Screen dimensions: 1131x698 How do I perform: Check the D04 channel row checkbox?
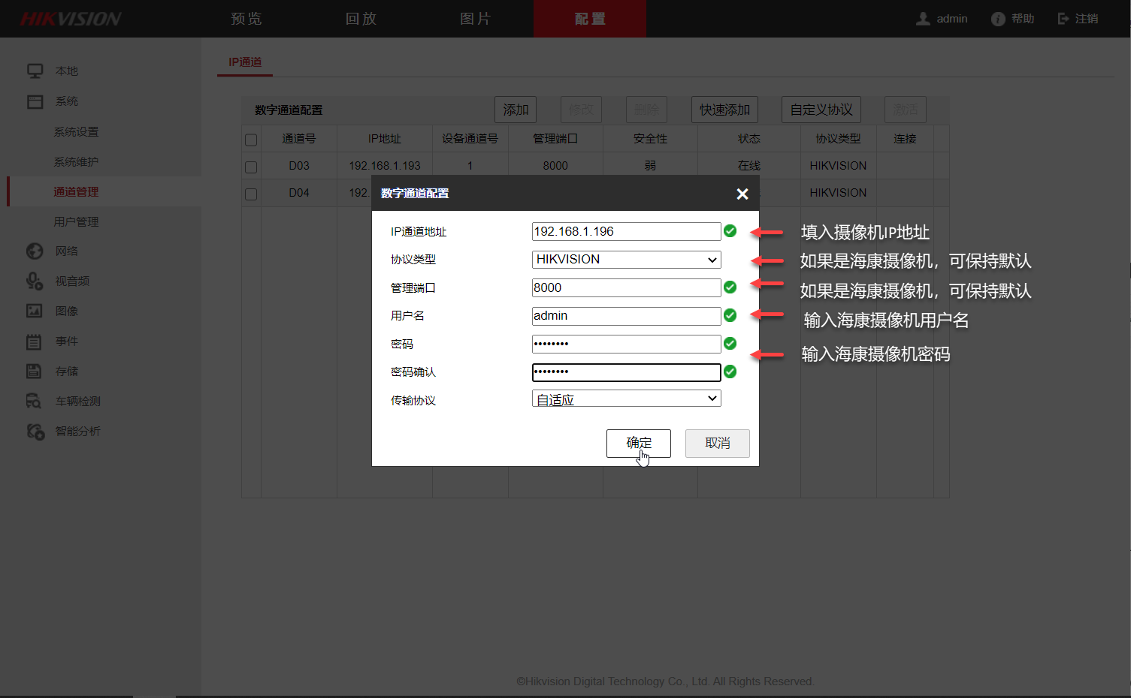pyautogui.click(x=251, y=194)
